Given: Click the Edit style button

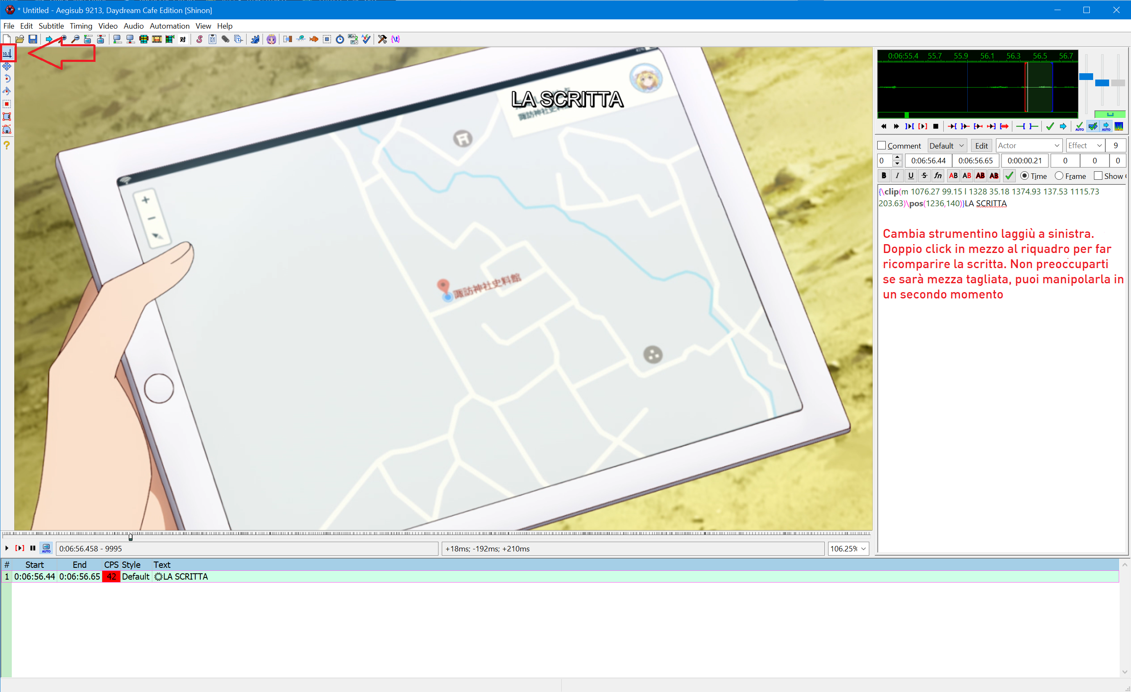Looking at the screenshot, I should (x=981, y=146).
